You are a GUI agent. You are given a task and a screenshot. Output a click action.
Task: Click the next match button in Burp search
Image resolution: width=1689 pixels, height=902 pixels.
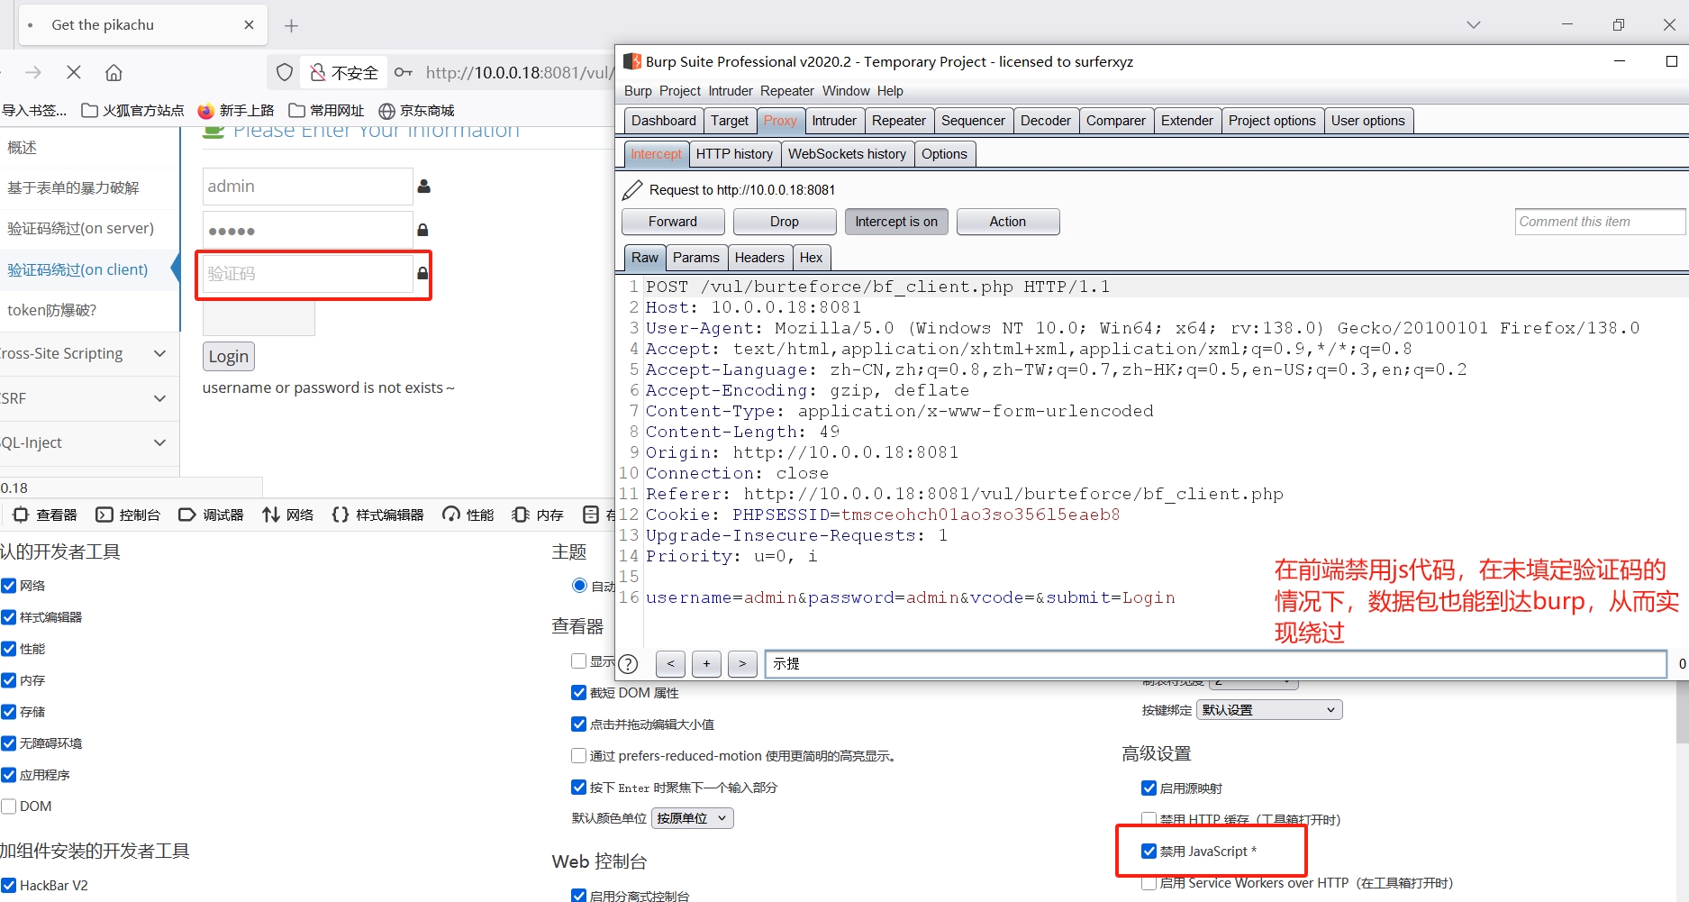click(742, 664)
